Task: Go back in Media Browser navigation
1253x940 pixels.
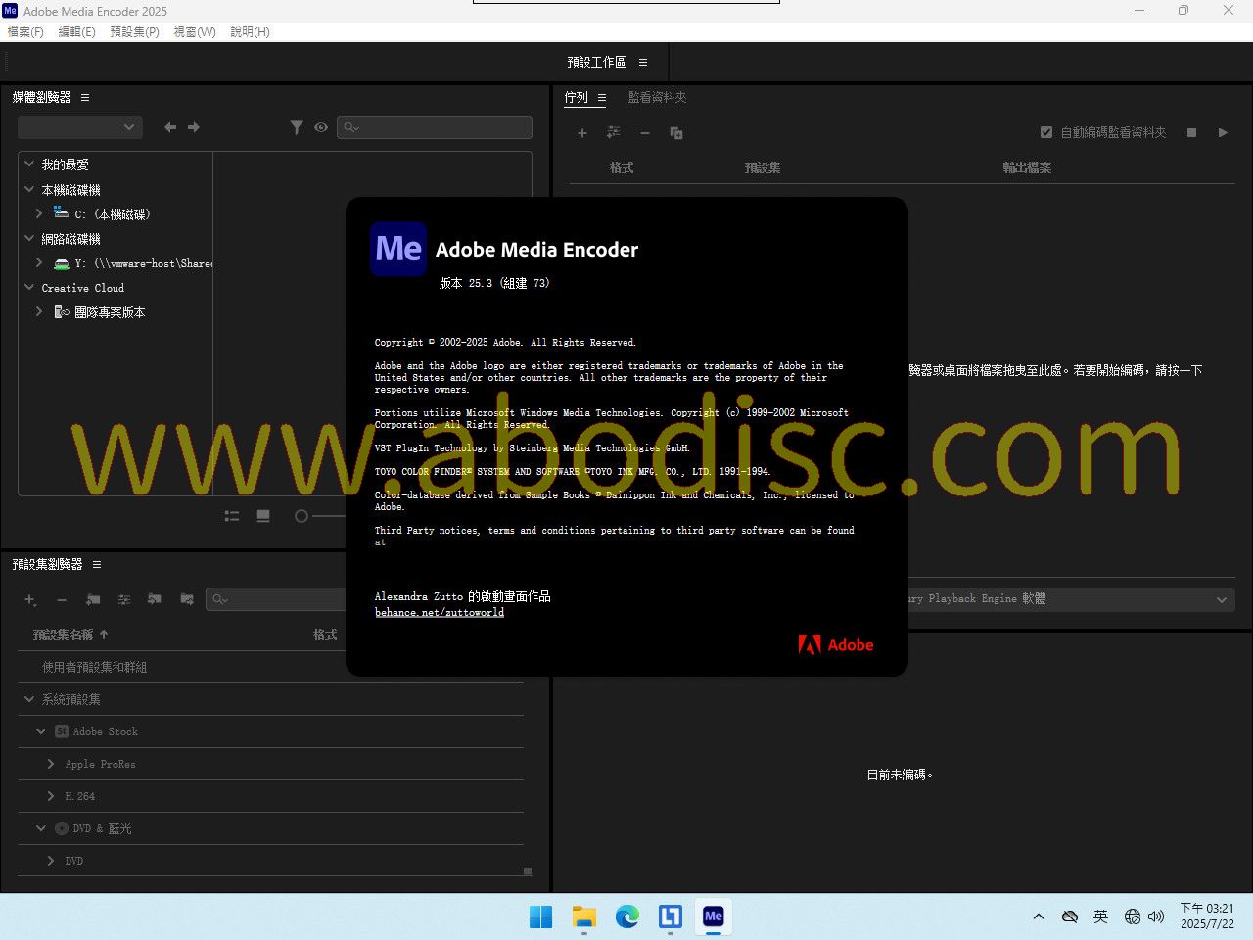Action: pyautogui.click(x=170, y=127)
